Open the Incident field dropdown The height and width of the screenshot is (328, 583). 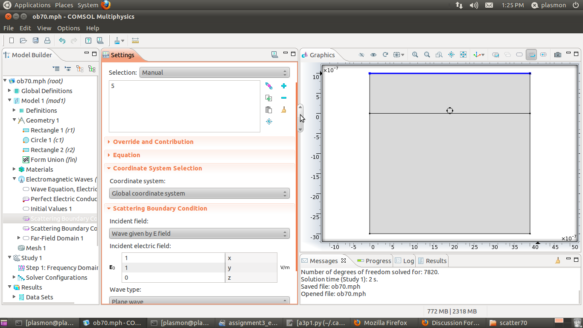(199, 234)
